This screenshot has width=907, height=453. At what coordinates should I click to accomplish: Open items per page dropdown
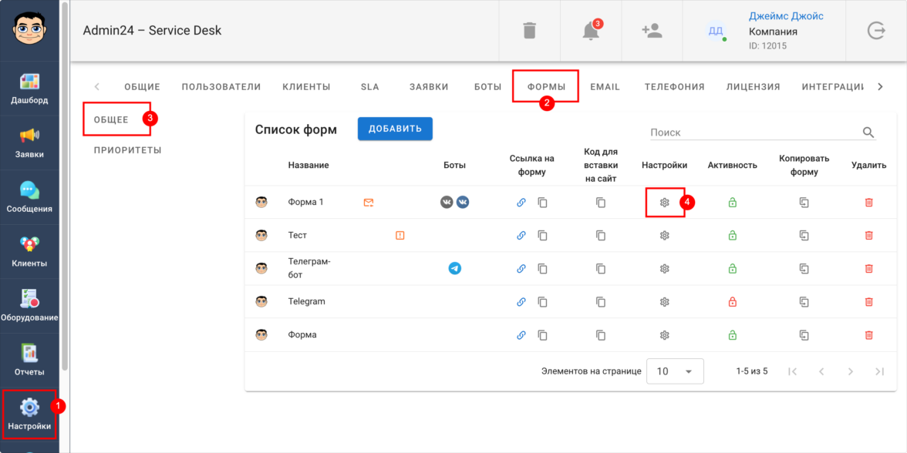pos(675,371)
